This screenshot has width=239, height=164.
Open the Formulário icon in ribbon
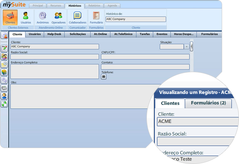[x=96, y=17]
